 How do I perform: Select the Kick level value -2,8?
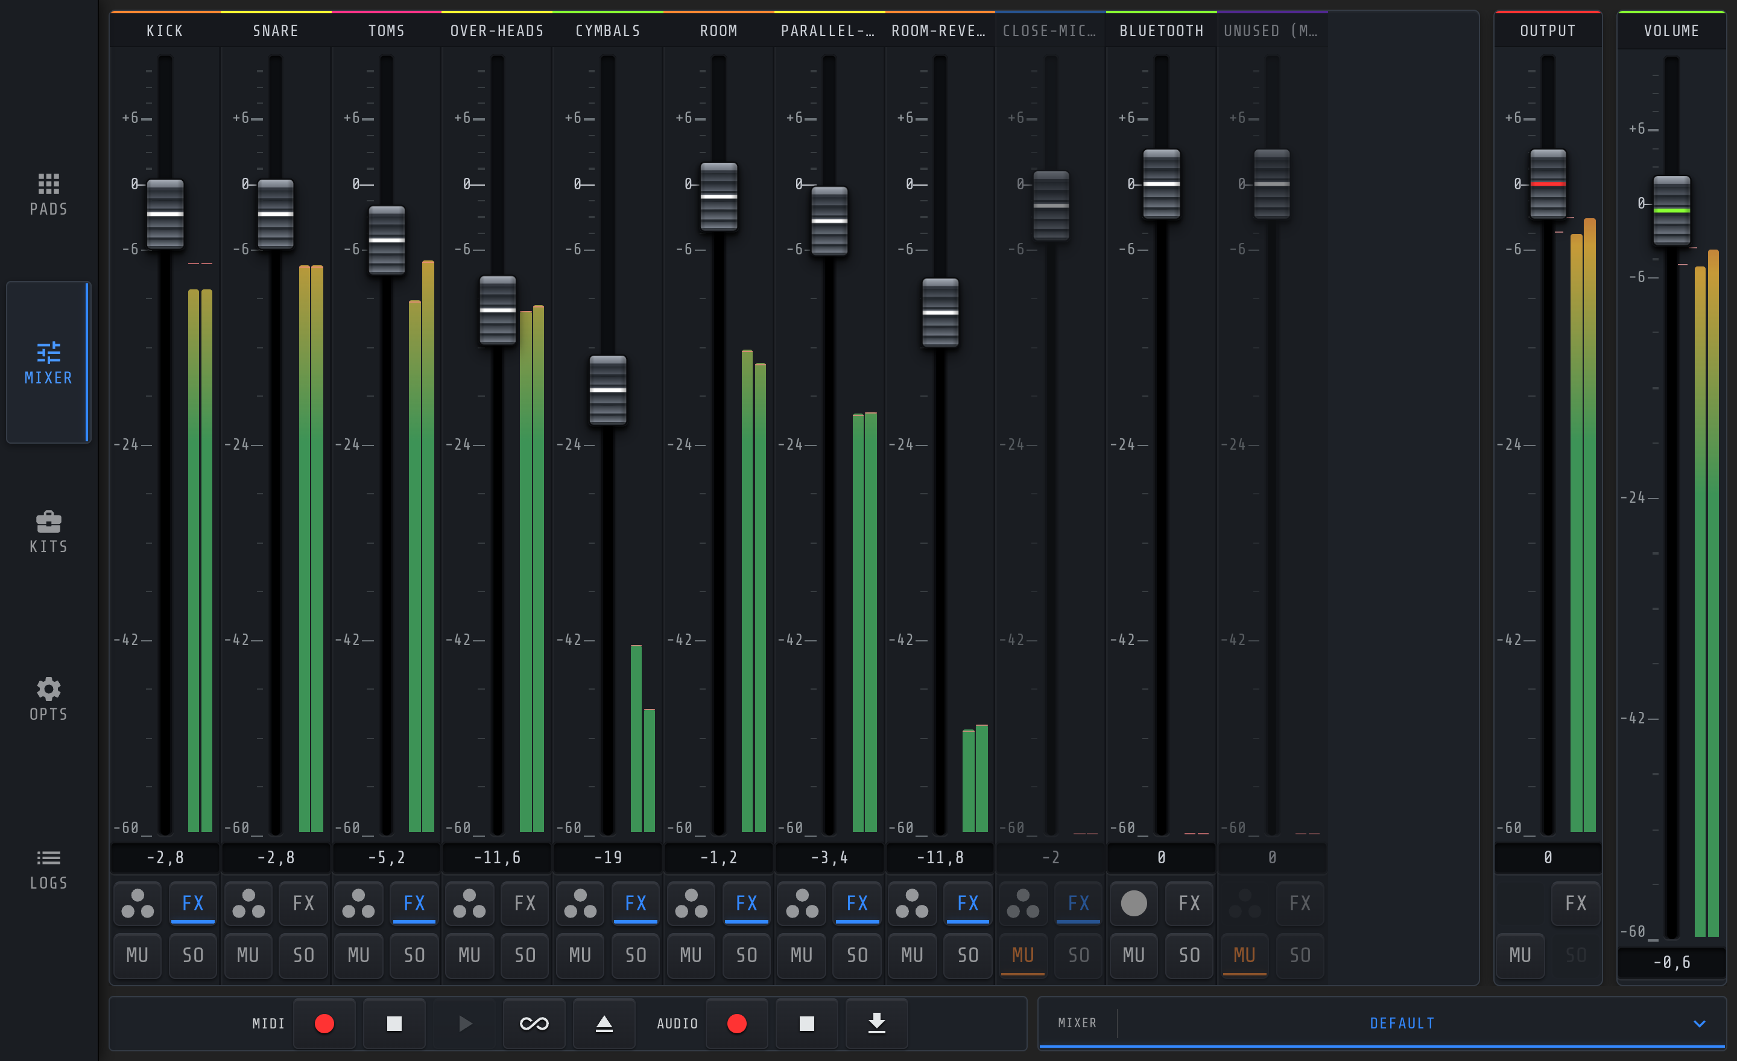tap(165, 857)
